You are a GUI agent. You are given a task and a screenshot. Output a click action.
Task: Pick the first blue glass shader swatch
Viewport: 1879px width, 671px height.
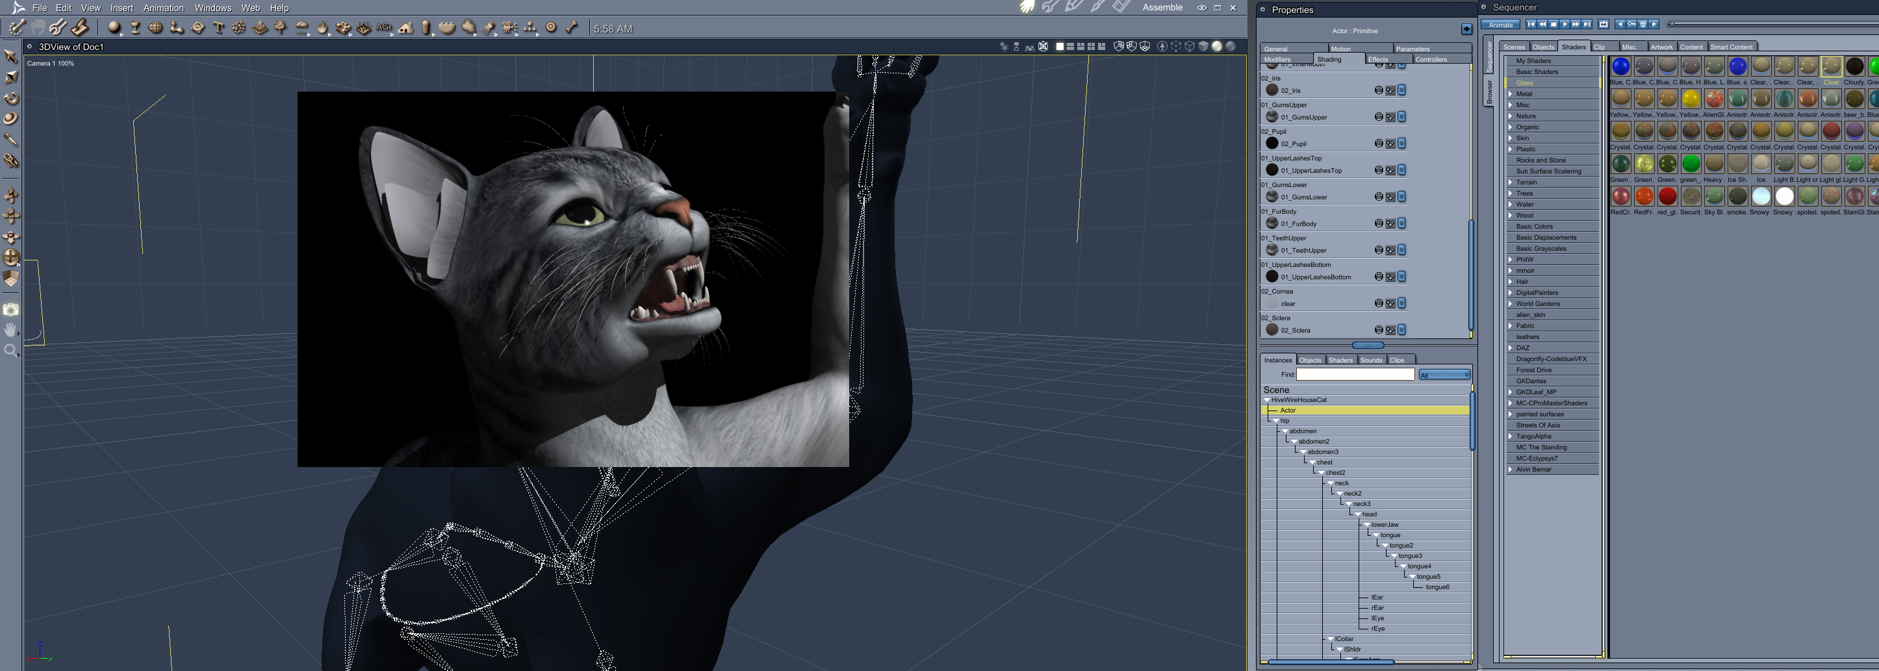coord(1621,67)
